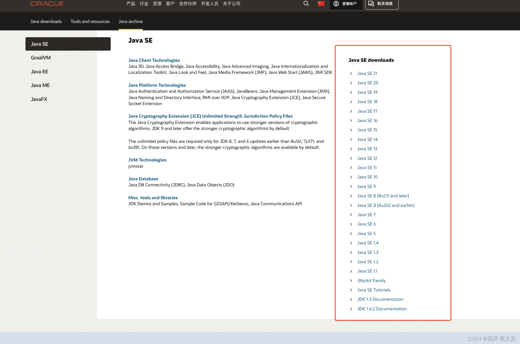The width and height of the screenshot is (520, 344).
Task: Open Java SE 8 (8u202 and earlier) link
Action: (386, 205)
